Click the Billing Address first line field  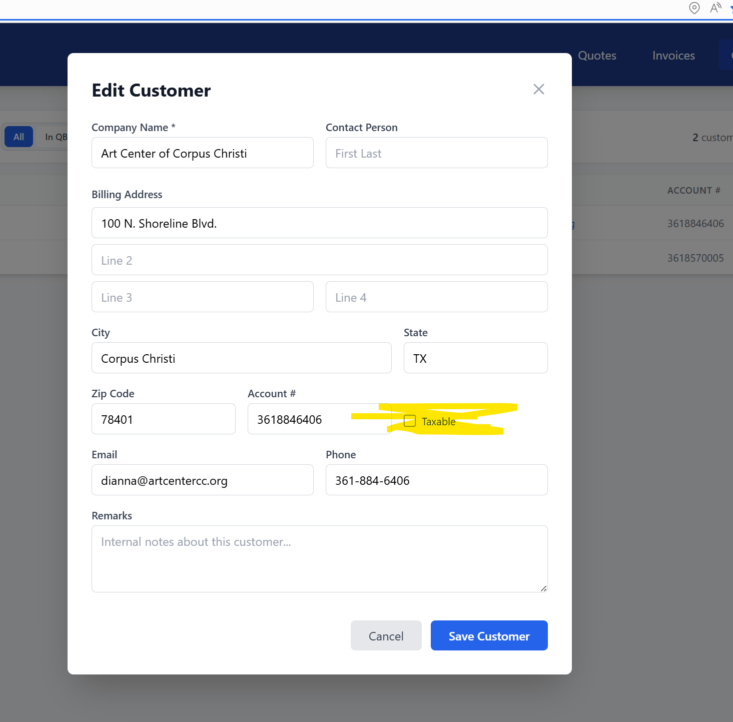click(319, 223)
